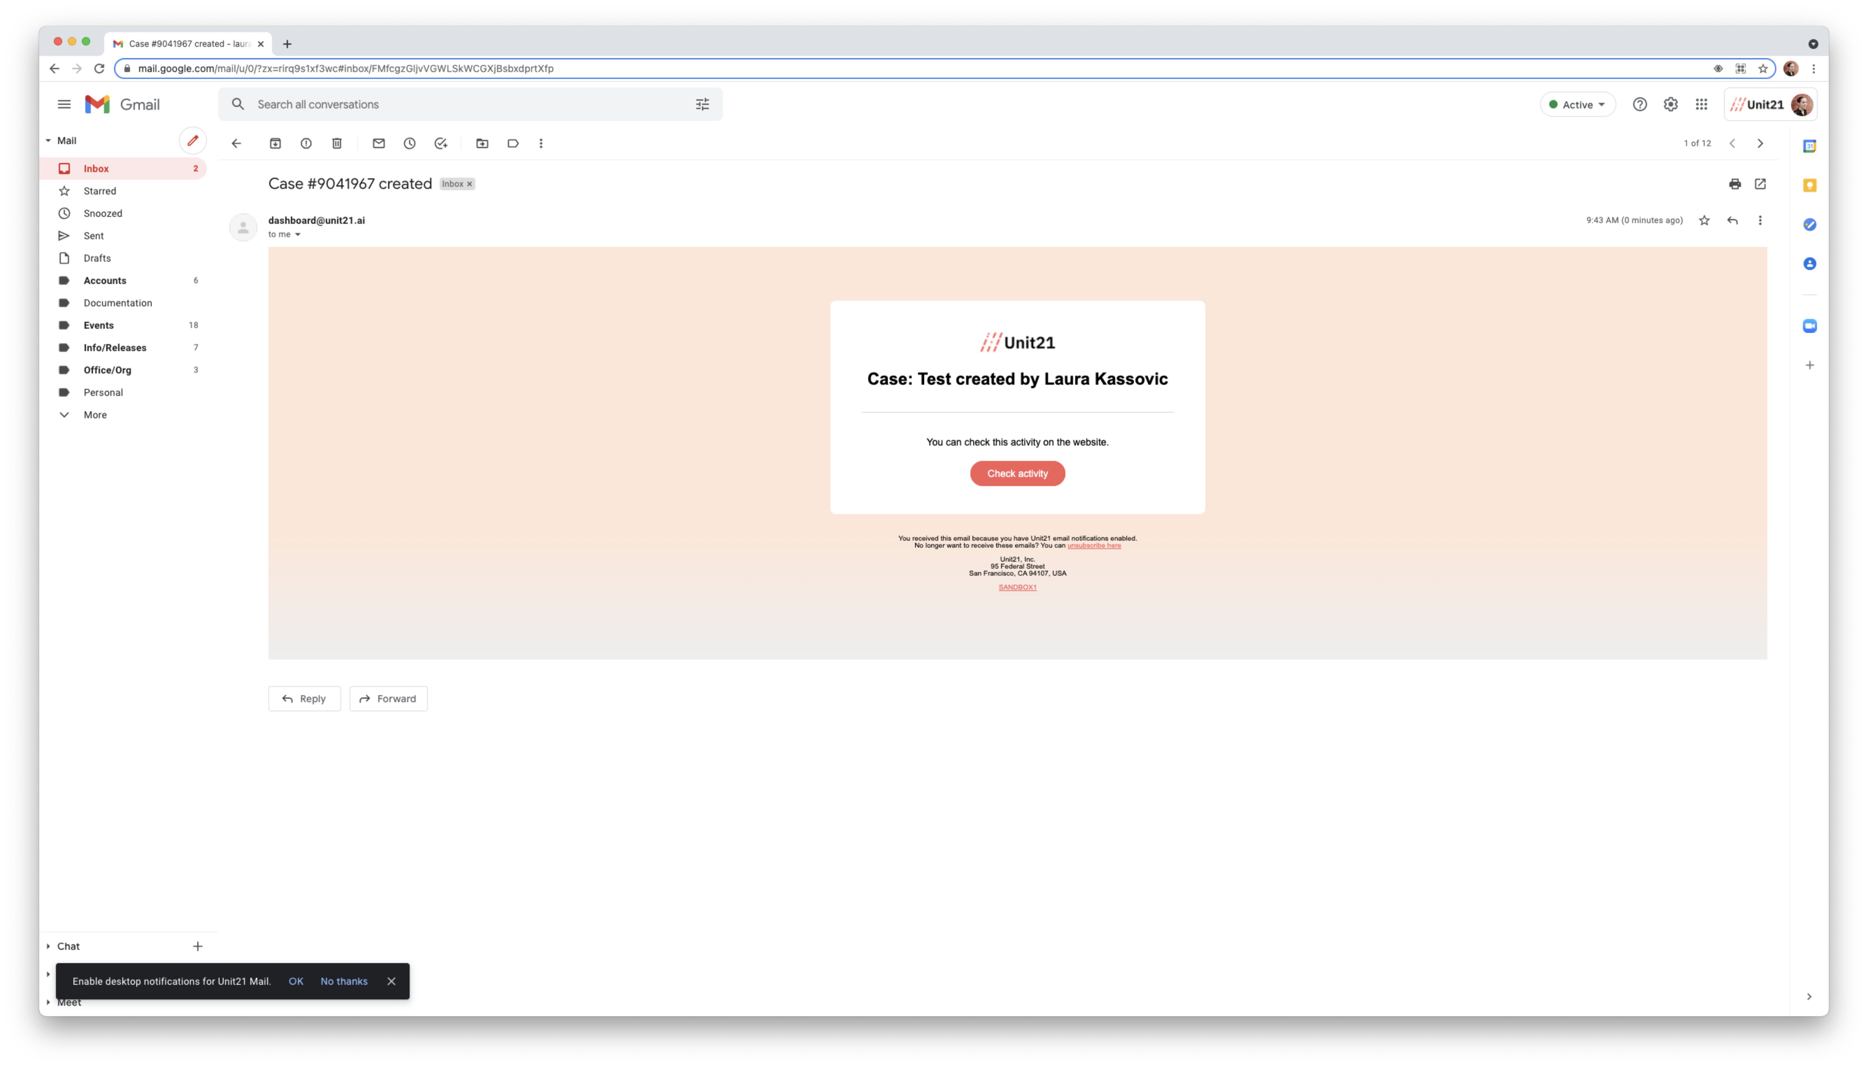Report spam using the exclamation icon
The width and height of the screenshot is (1868, 1068).
pyautogui.click(x=306, y=143)
